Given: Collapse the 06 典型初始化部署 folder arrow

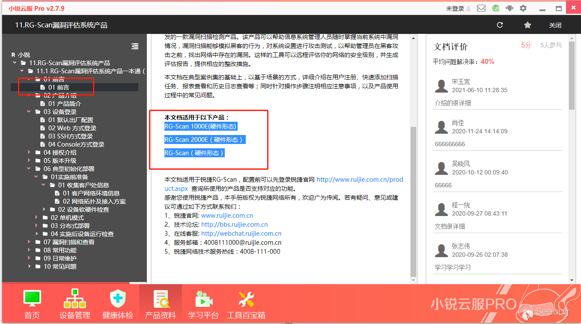Looking at the screenshot, I should (29, 169).
